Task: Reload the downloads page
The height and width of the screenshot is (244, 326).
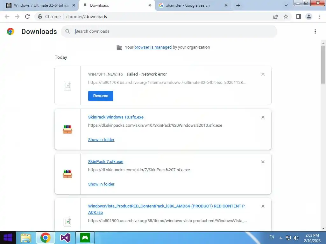Action: (27, 17)
